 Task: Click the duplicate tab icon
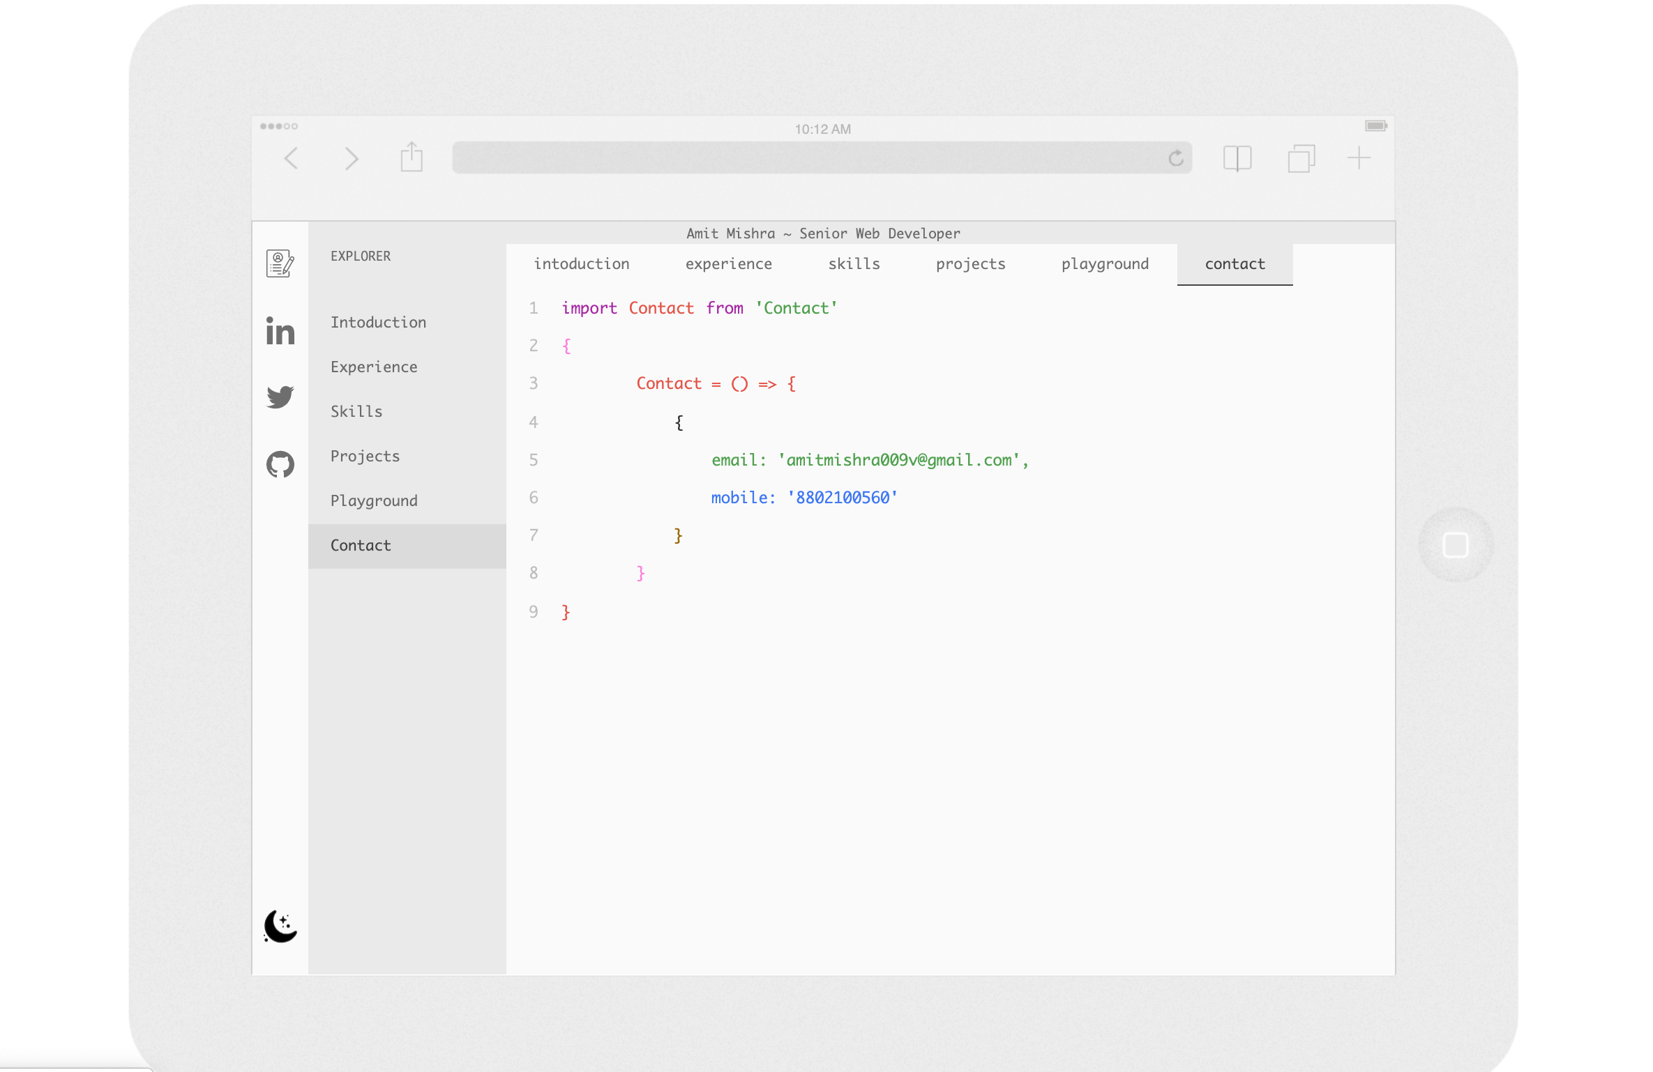[x=1300, y=158]
